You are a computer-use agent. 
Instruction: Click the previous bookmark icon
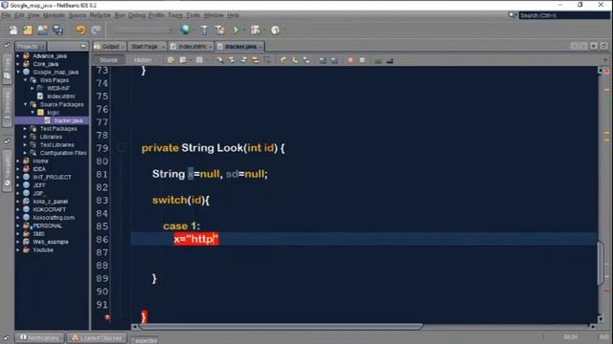(284, 60)
